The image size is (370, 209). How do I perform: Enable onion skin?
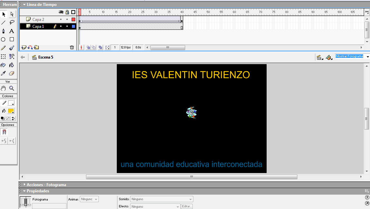(88, 47)
